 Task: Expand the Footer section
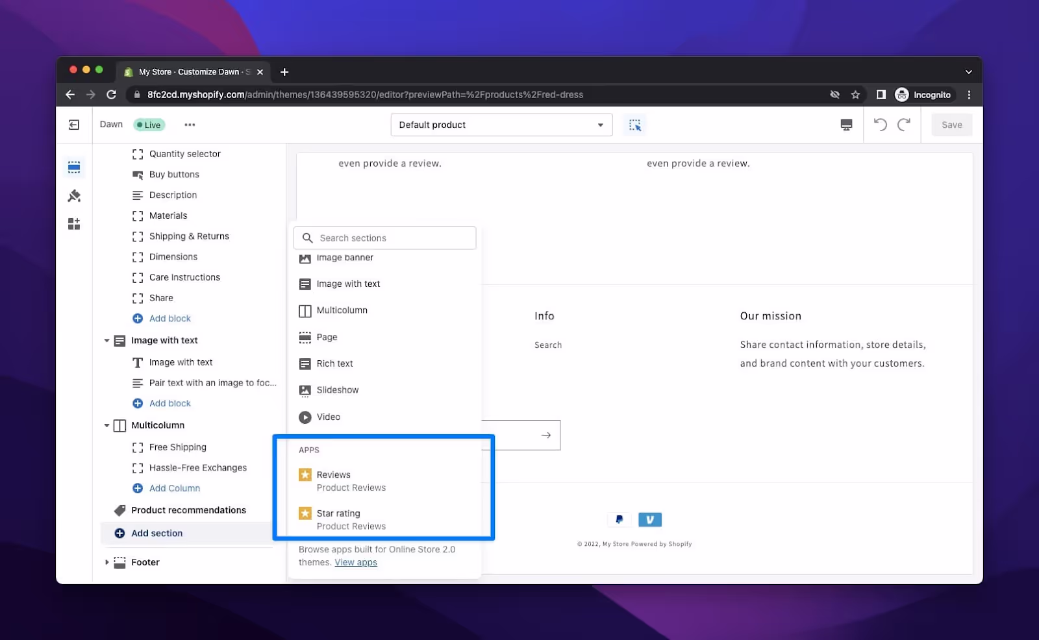tap(106, 562)
